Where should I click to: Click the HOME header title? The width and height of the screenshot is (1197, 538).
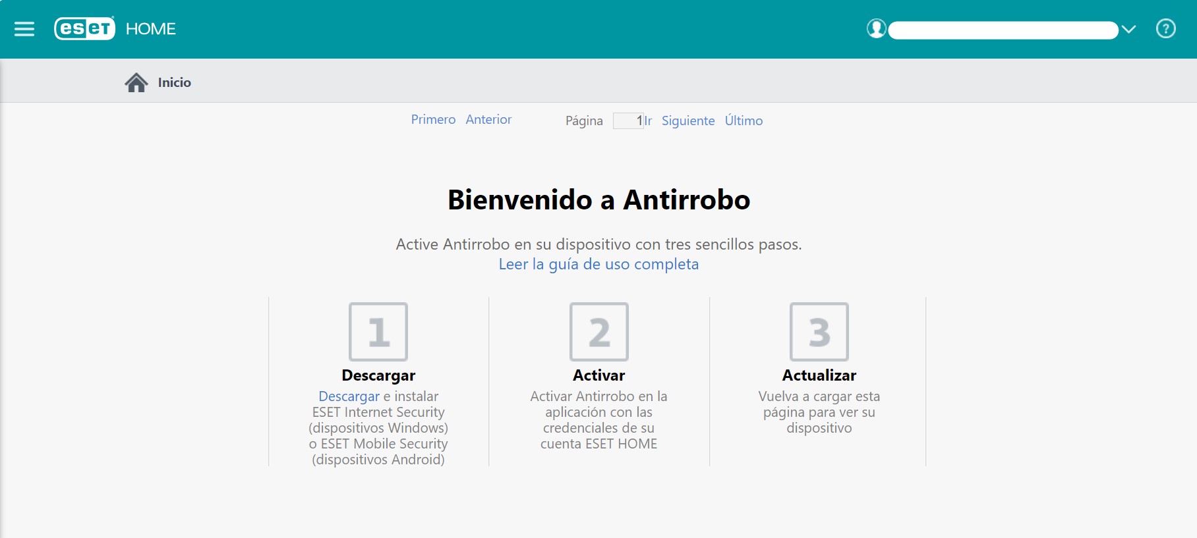(151, 29)
